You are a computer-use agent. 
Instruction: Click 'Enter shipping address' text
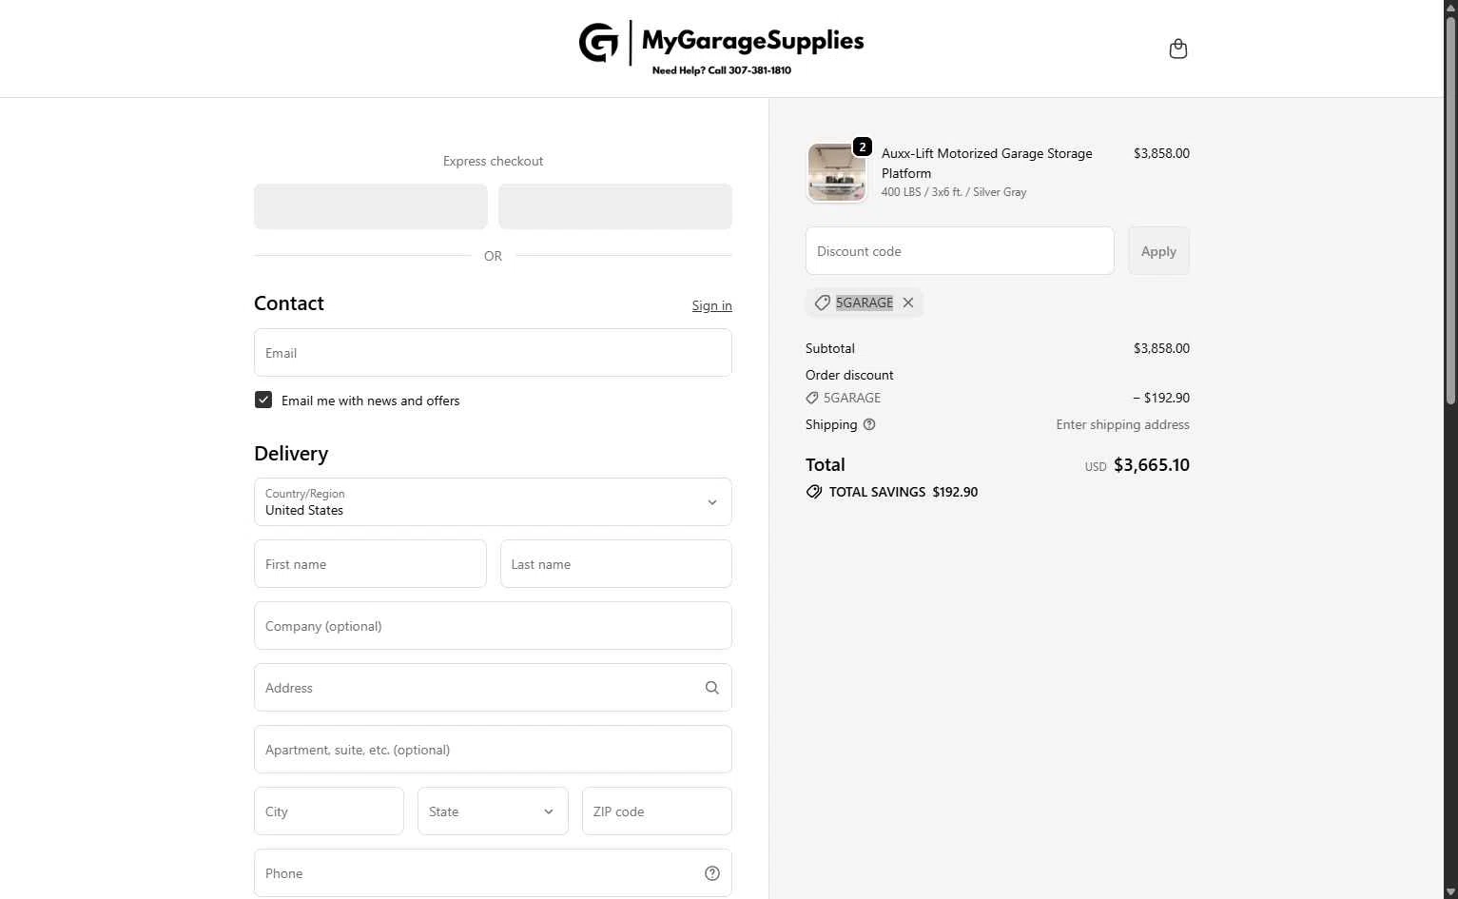pyautogui.click(x=1122, y=424)
